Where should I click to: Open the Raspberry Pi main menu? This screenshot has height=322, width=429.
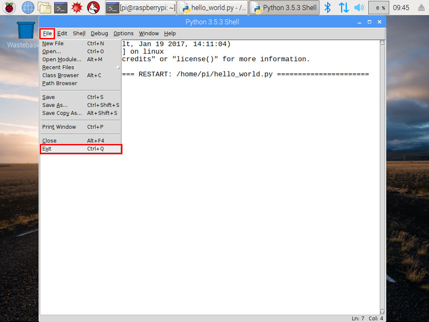pos(9,8)
